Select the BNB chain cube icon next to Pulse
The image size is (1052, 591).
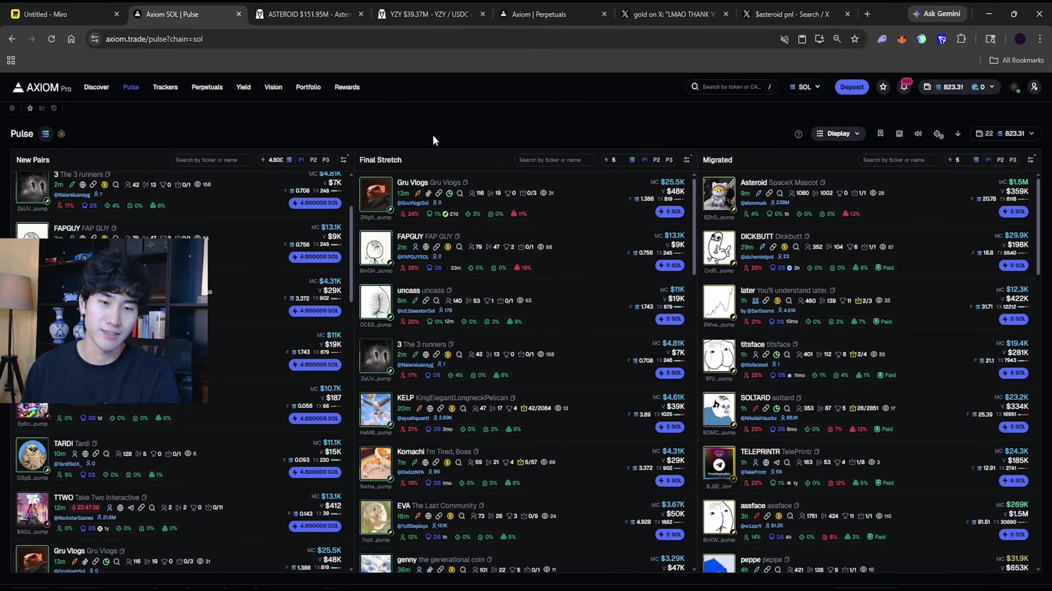pyautogui.click(x=61, y=134)
